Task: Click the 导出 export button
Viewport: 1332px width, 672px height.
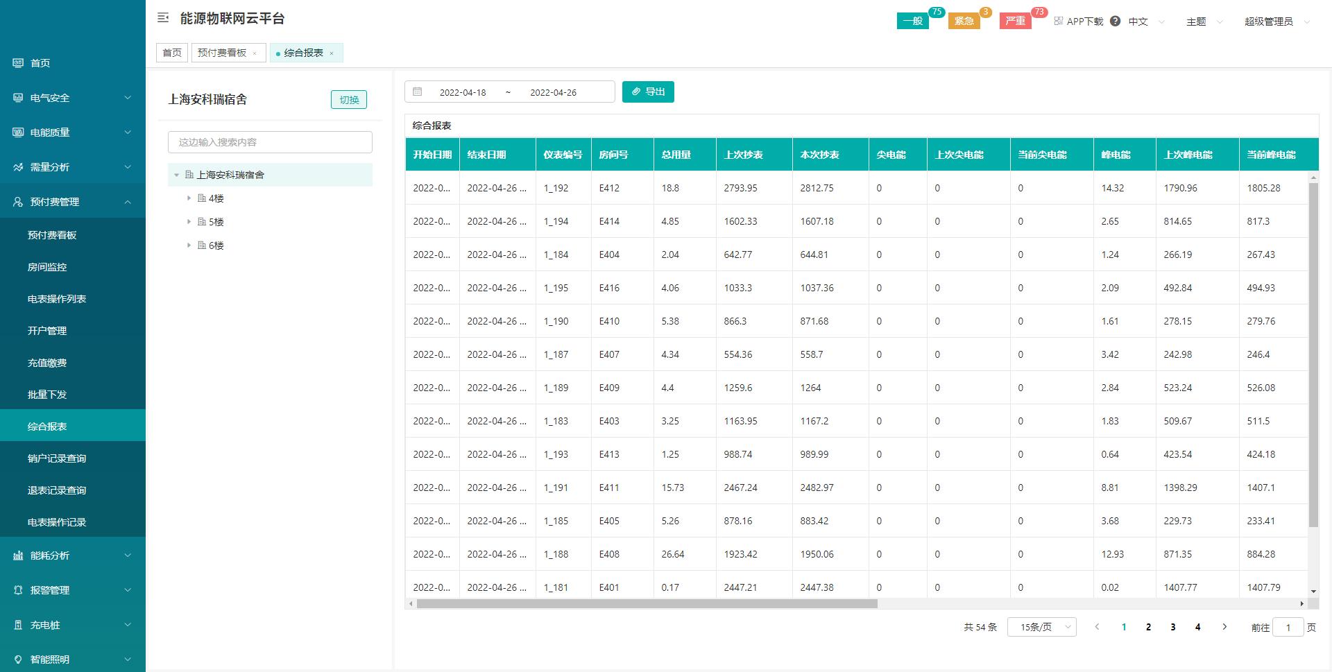Action: 648,92
